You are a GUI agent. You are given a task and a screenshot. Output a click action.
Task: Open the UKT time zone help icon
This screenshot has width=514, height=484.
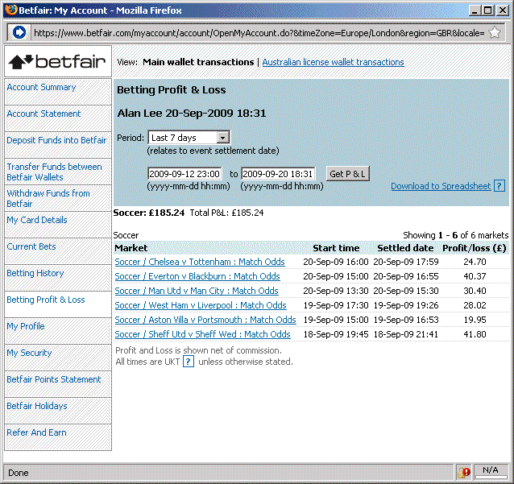[x=189, y=362]
